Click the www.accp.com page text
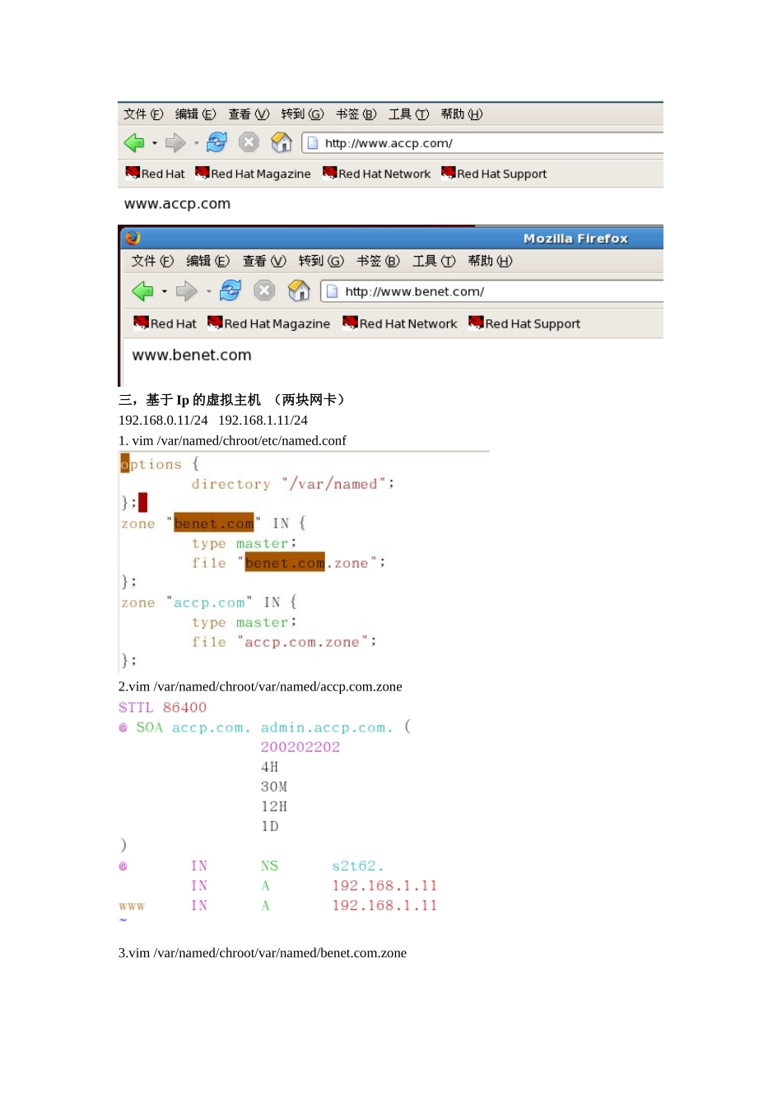Screen dimensions: 782x1106 click(177, 204)
